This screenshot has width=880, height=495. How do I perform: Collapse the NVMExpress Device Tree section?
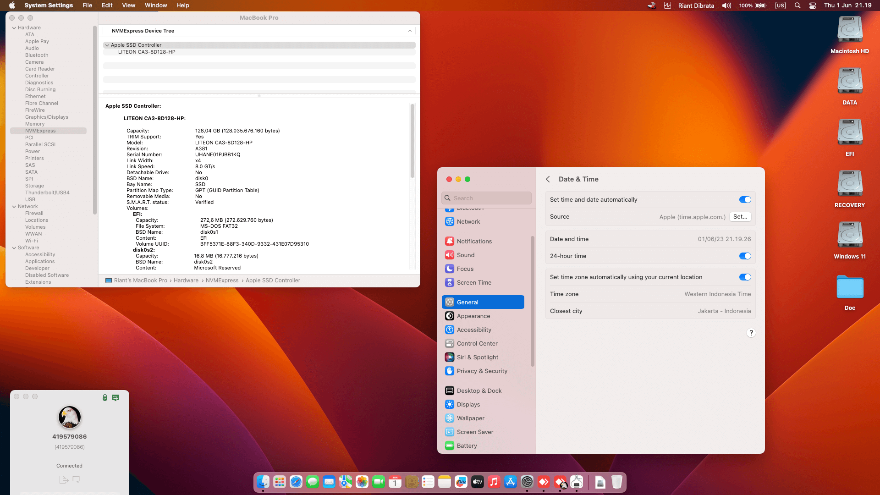click(x=410, y=31)
